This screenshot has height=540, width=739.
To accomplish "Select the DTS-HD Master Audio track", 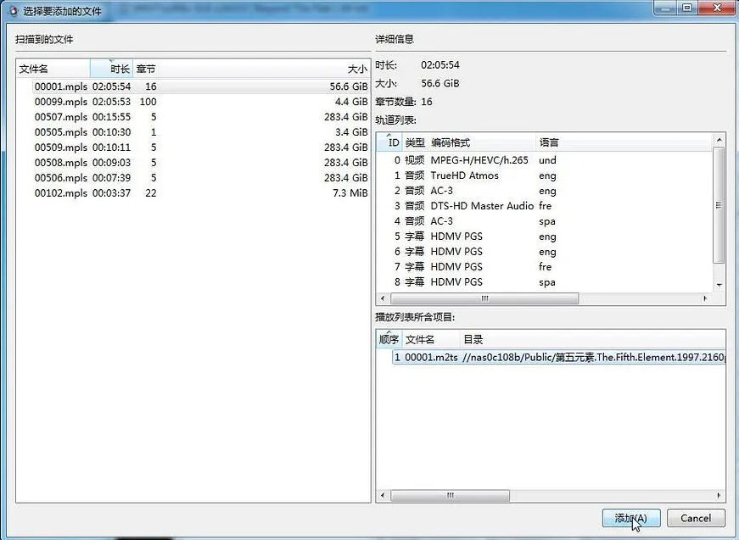I will pyautogui.click(x=481, y=206).
